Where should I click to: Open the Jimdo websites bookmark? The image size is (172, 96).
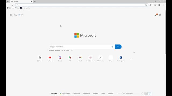pyautogui.click(x=25, y=8)
